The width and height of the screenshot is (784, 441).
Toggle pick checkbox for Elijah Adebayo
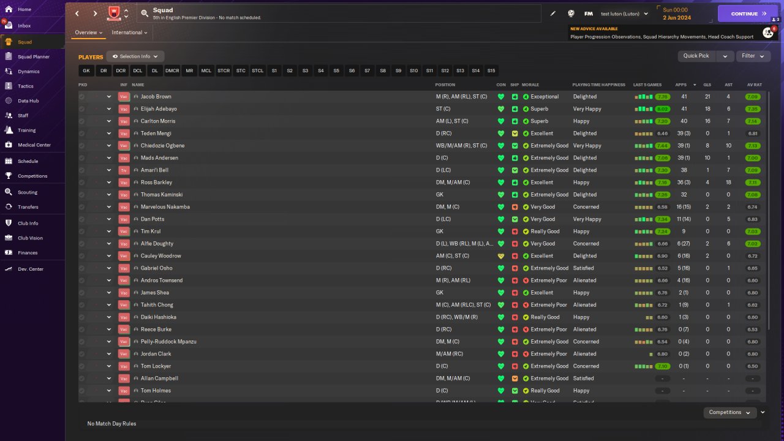click(82, 109)
